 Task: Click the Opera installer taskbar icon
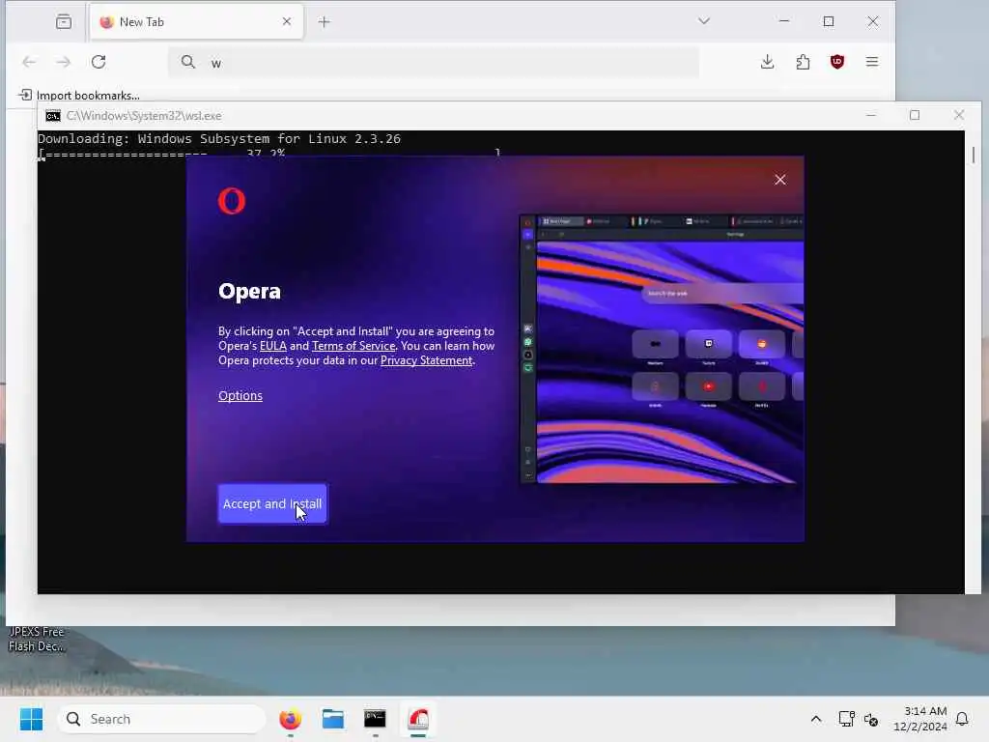point(417,719)
